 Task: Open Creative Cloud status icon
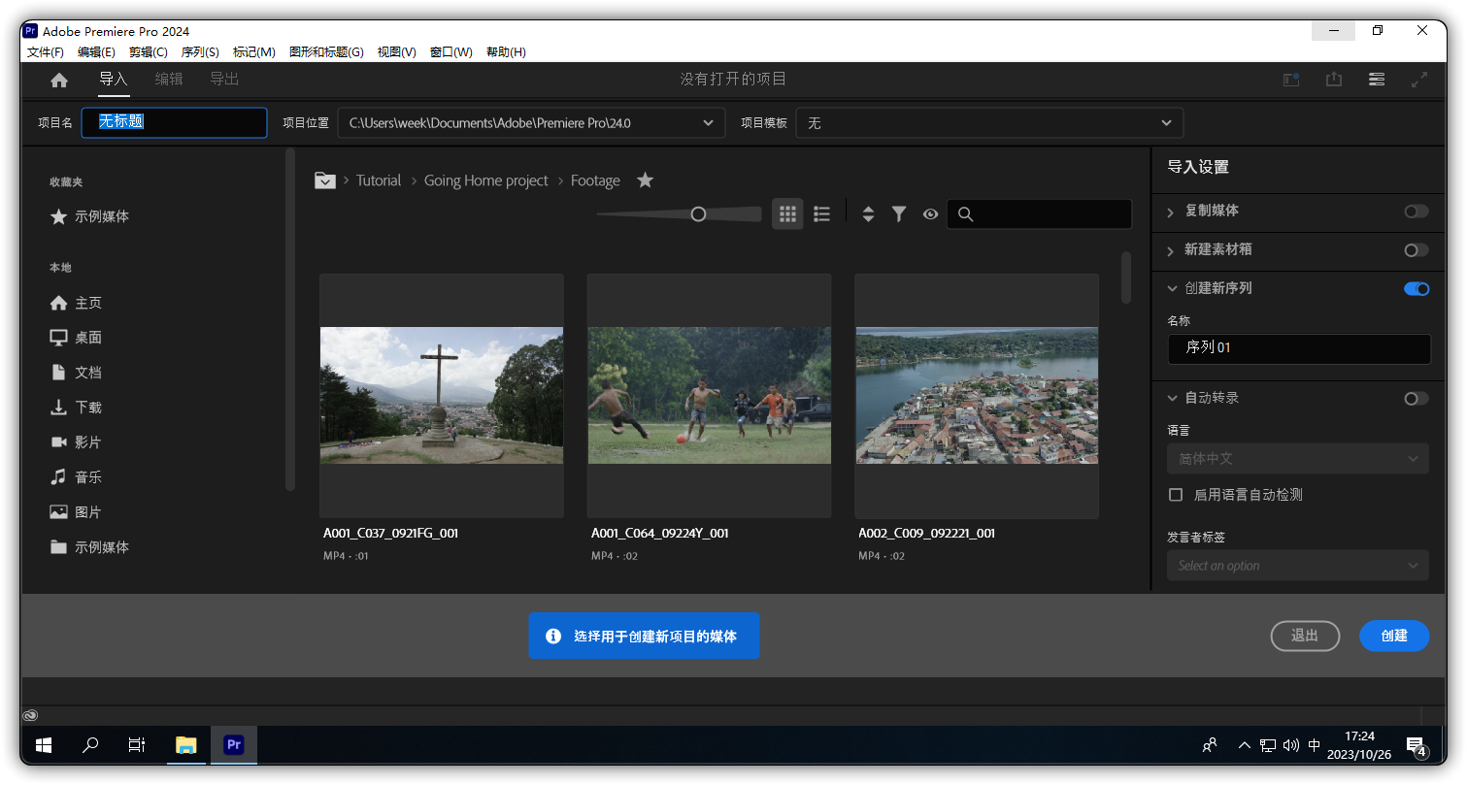[31, 715]
